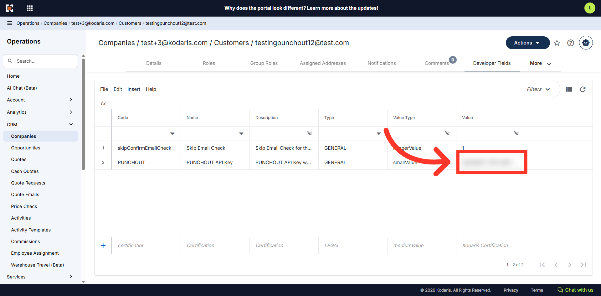Click the new row certification code field

(x=146, y=246)
